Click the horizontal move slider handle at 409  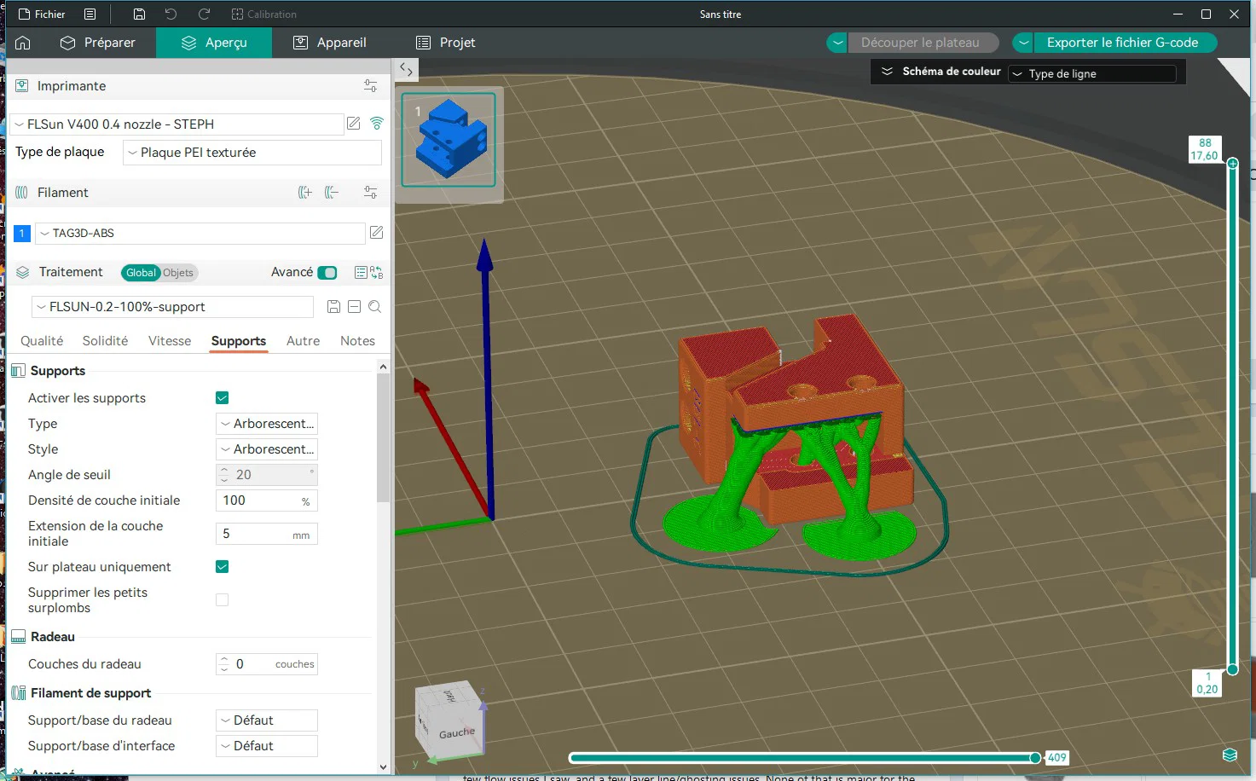tap(1035, 758)
